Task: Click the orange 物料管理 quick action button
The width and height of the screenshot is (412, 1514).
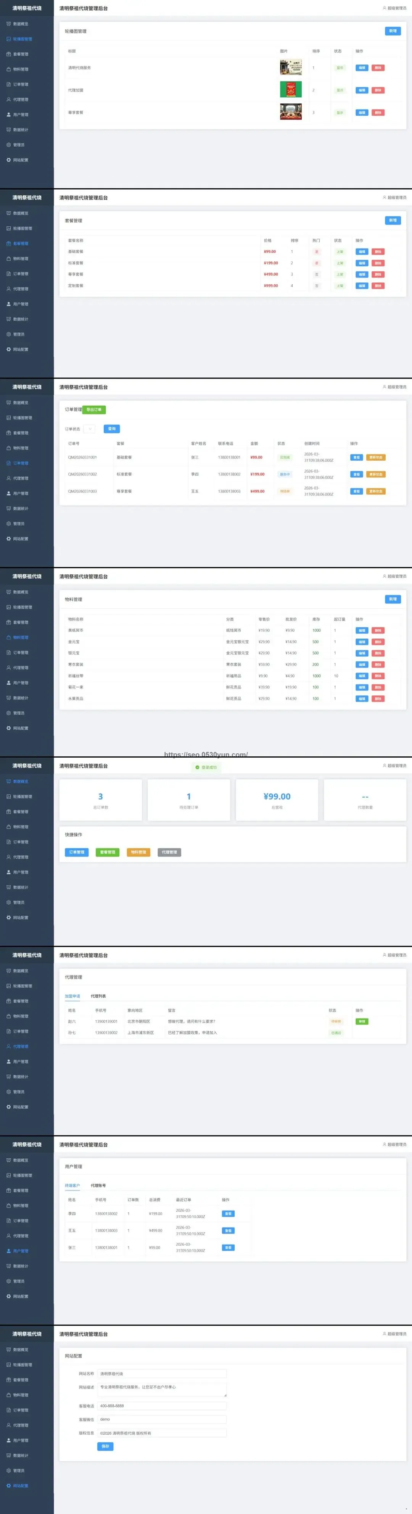Action: pyautogui.click(x=139, y=852)
